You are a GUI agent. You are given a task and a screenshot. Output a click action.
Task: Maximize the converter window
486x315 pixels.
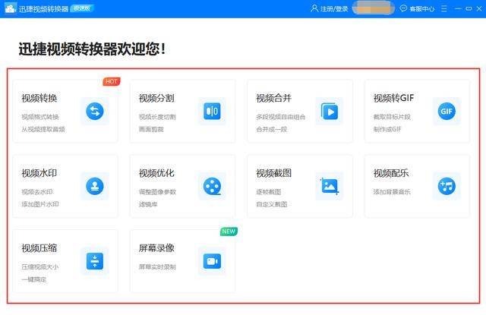469,8
